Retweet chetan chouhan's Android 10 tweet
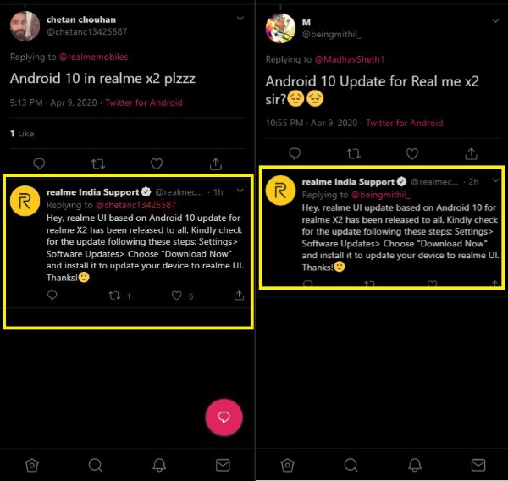This screenshot has height=481, width=508. coord(98,164)
